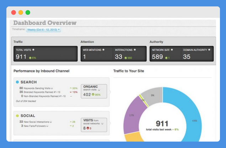
Task: Click the green maximize window button
Action: [x=28, y=12]
